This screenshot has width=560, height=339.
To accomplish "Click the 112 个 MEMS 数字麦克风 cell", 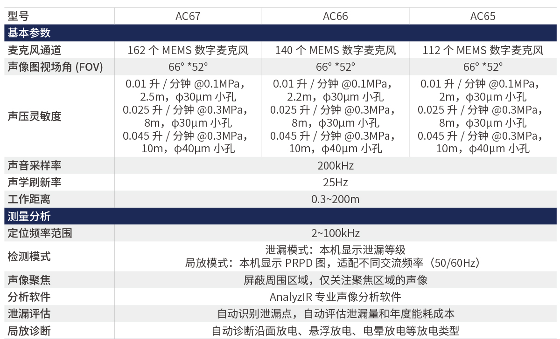I will 483,50.
